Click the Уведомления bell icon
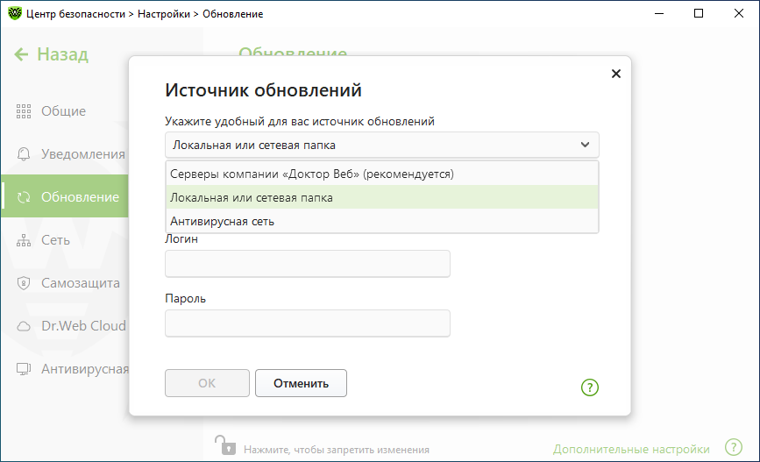 pos(24,154)
